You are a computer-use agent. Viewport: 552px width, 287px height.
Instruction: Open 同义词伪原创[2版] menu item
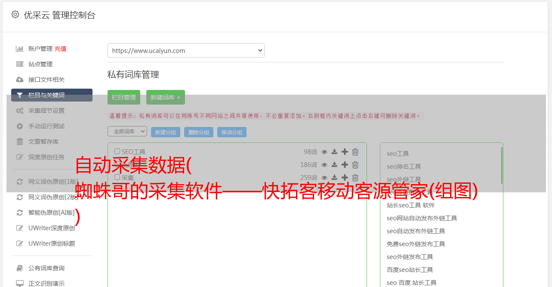pos(53,197)
